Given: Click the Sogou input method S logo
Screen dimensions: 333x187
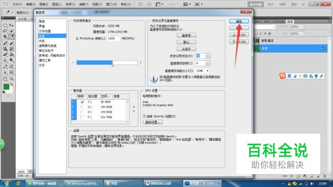Looking at the screenshot, I should point(283,76).
